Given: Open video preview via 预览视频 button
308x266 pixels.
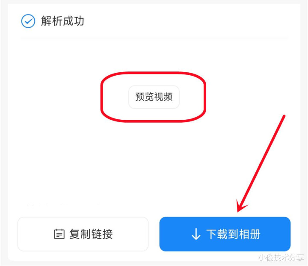Looking at the screenshot, I should (x=154, y=97).
